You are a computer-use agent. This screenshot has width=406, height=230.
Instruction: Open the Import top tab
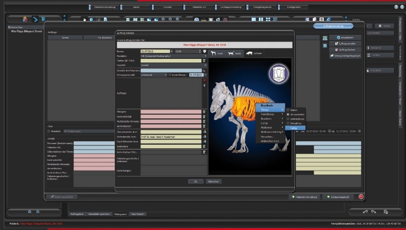click(136, 7)
